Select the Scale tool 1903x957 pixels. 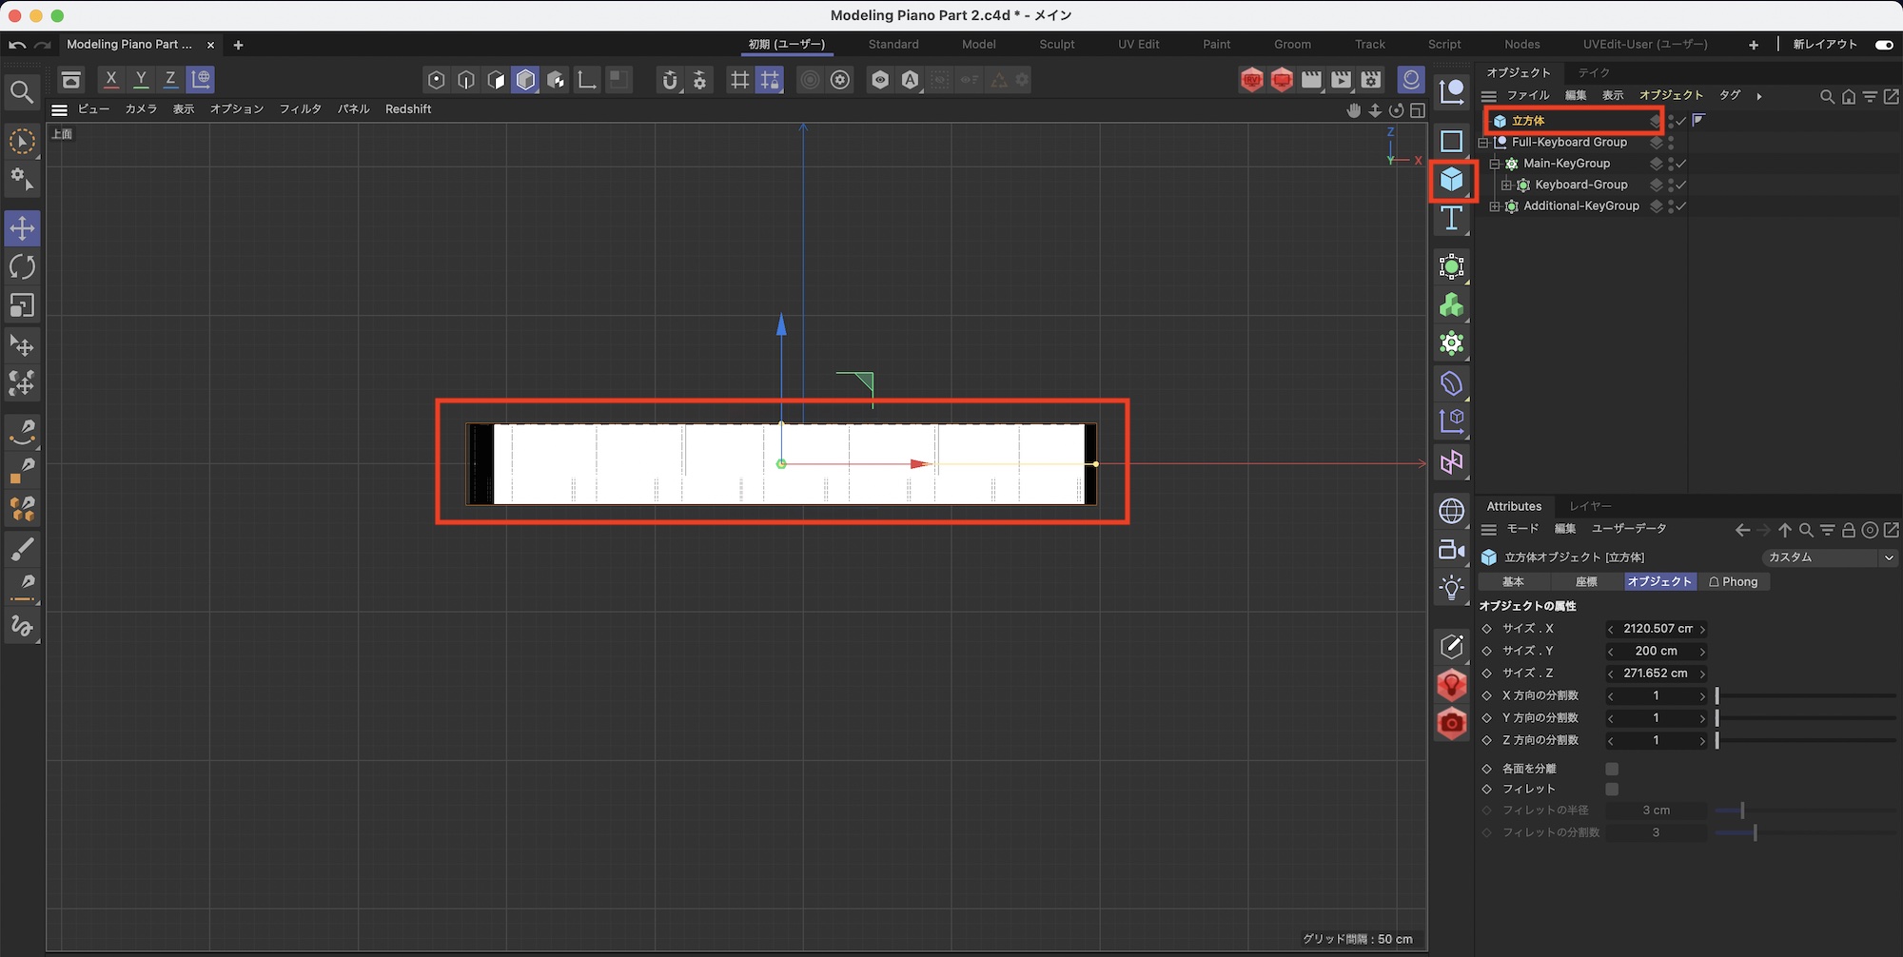(22, 305)
